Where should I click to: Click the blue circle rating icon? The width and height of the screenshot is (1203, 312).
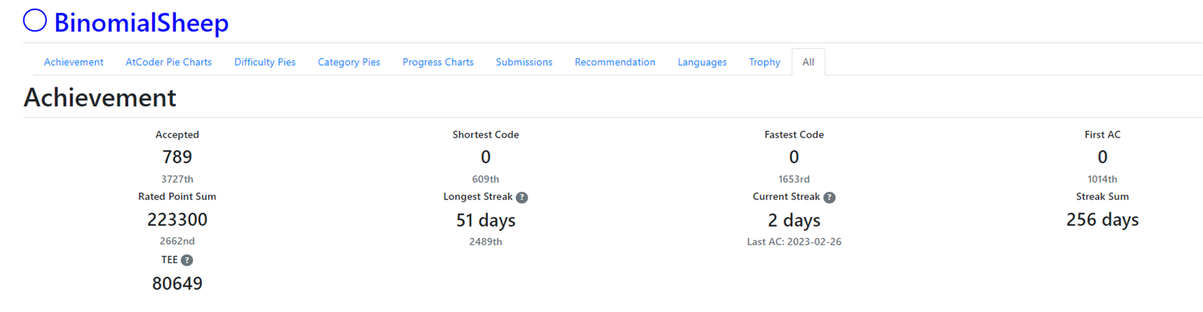(35, 21)
